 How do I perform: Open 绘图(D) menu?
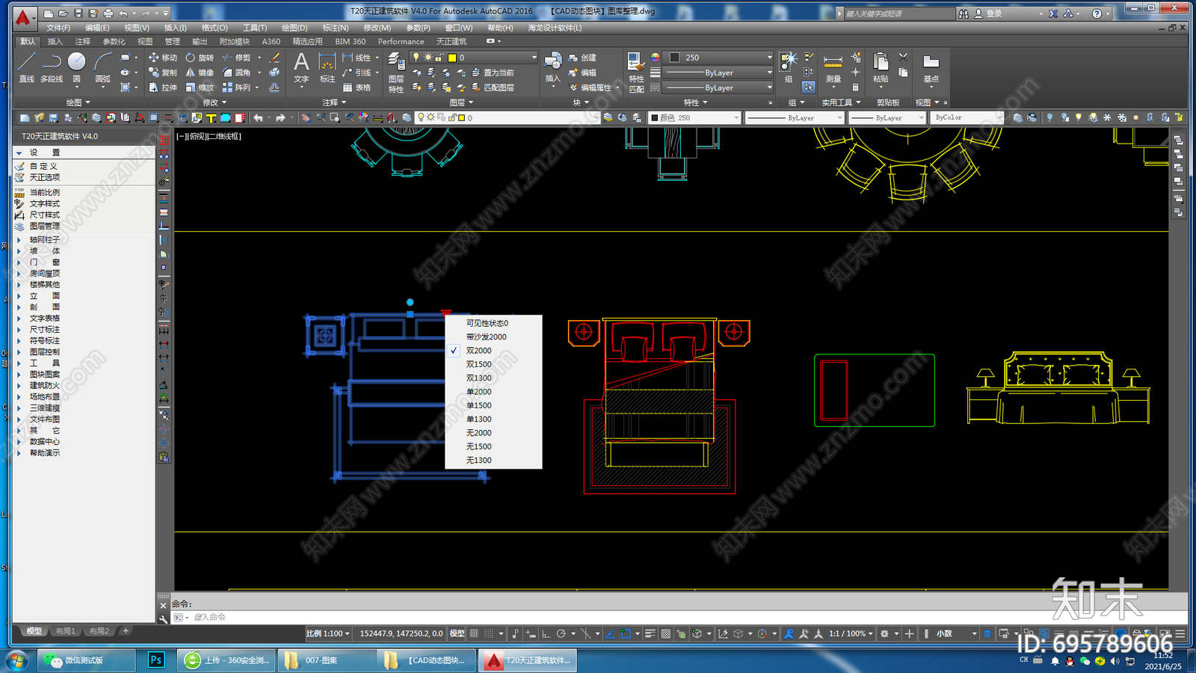(x=295, y=28)
